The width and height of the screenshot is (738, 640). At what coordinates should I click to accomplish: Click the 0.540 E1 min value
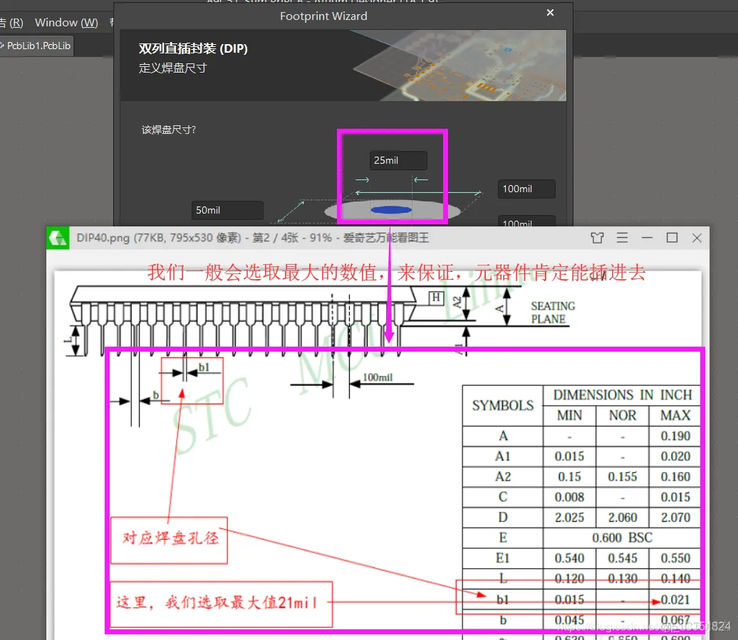coord(569,558)
